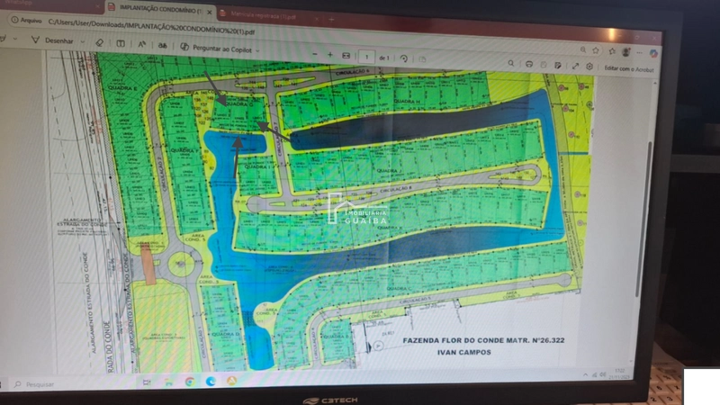Image resolution: width=720 pixels, height=405 pixels.
Task: Zoom in with the plus icon
Action: [x=330, y=54]
